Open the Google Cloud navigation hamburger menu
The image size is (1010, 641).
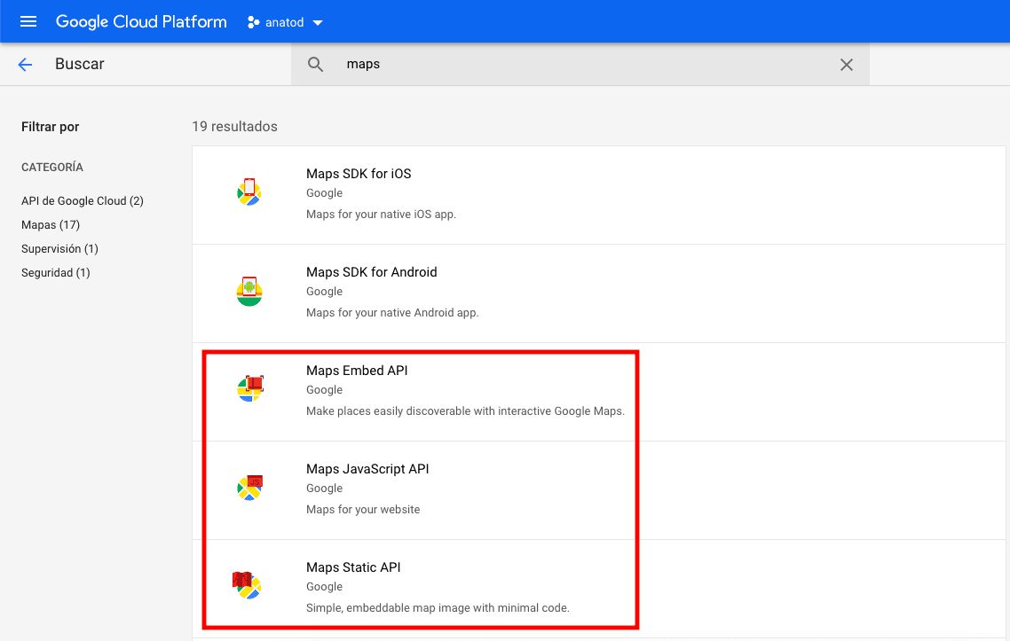(x=28, y=21)
